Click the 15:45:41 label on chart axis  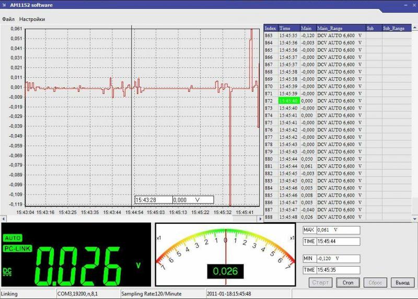click(245, 212)
